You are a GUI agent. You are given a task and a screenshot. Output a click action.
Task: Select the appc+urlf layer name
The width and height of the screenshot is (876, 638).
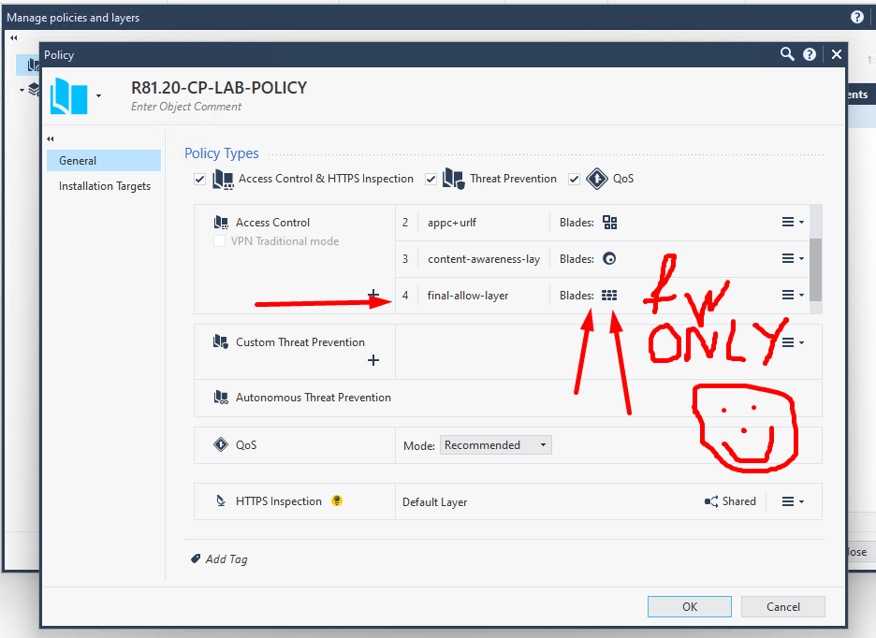tap(452, 223)
